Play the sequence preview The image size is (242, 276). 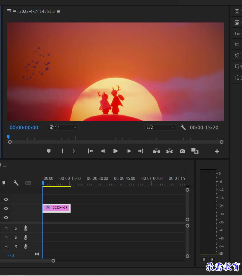115,151
